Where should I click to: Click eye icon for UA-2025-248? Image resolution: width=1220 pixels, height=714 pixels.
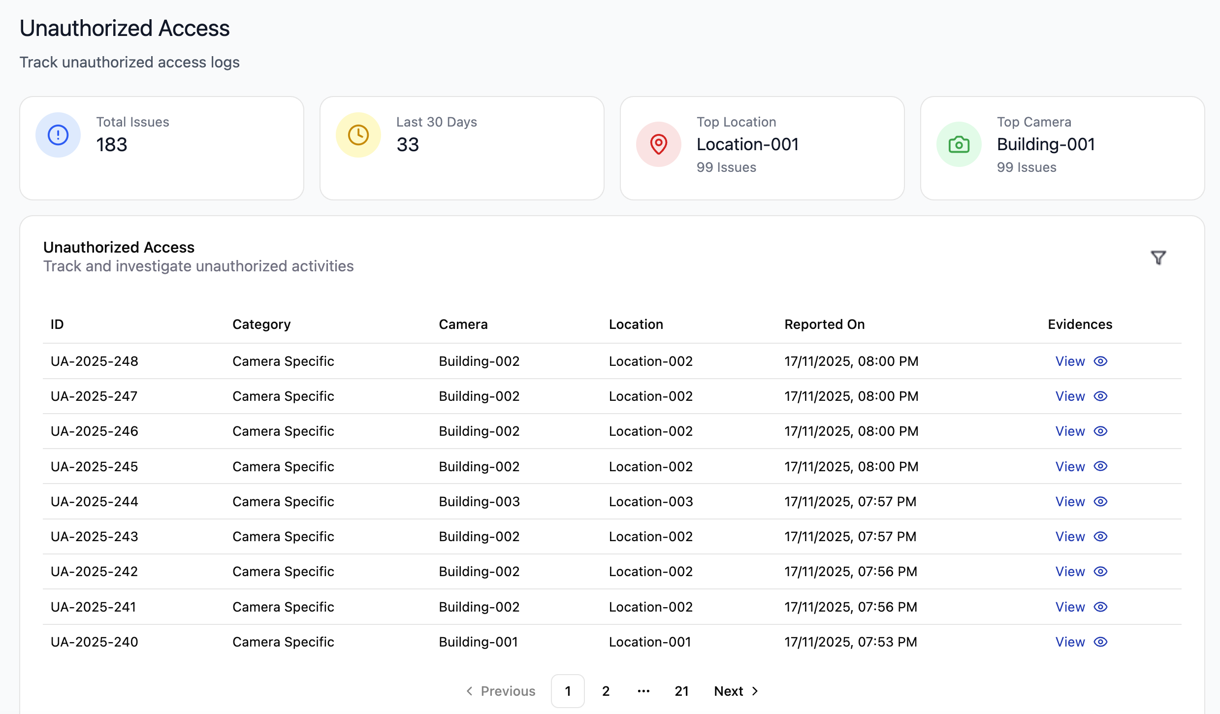pyautogui.click(x=1100, y=361)
